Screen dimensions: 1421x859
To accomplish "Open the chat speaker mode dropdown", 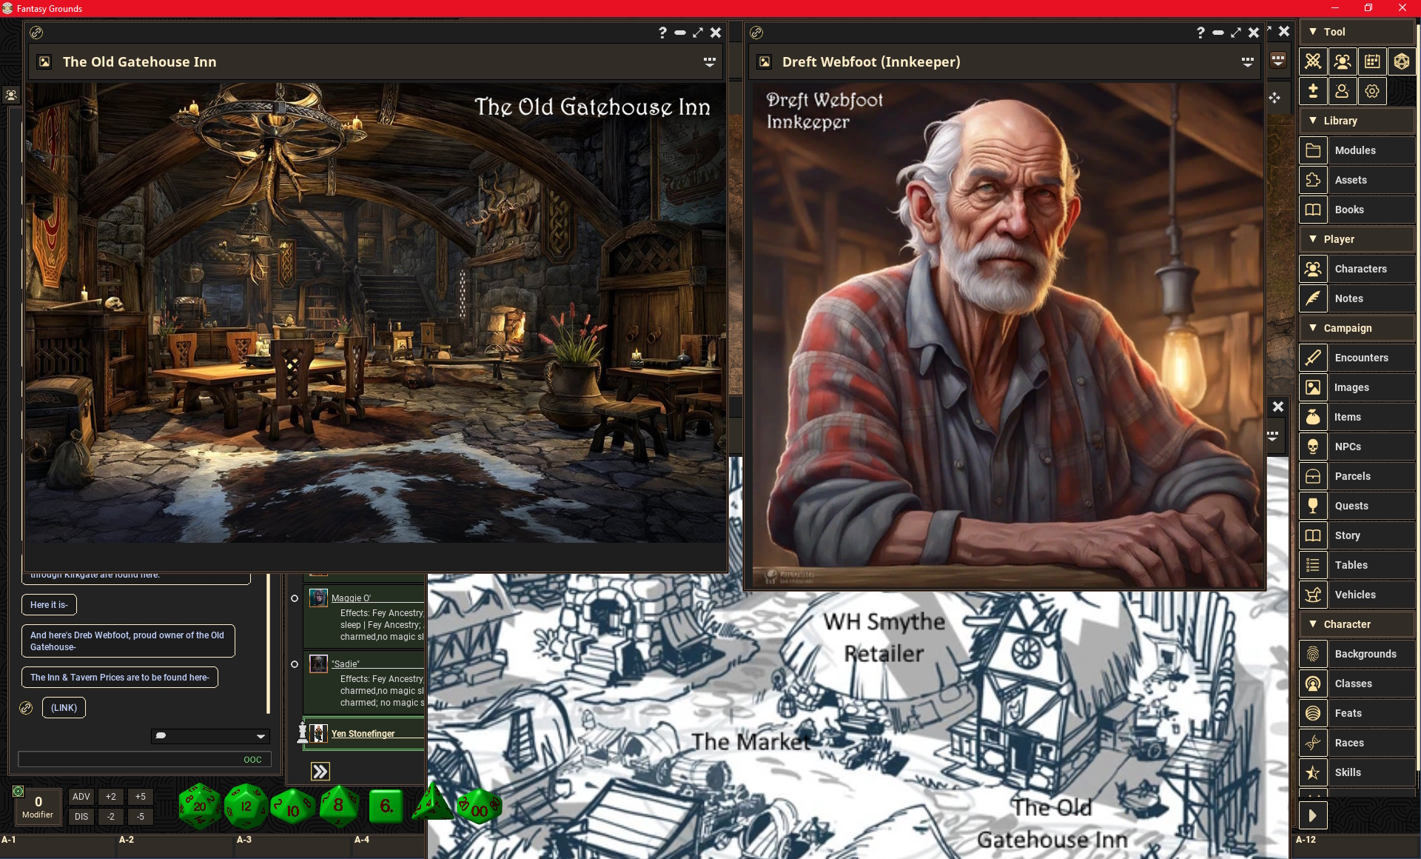I will click(210, 736).
